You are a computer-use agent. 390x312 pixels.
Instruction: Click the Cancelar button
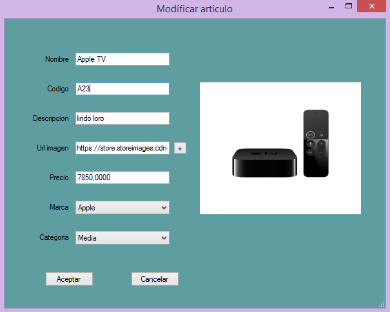(x=155, y=279)
